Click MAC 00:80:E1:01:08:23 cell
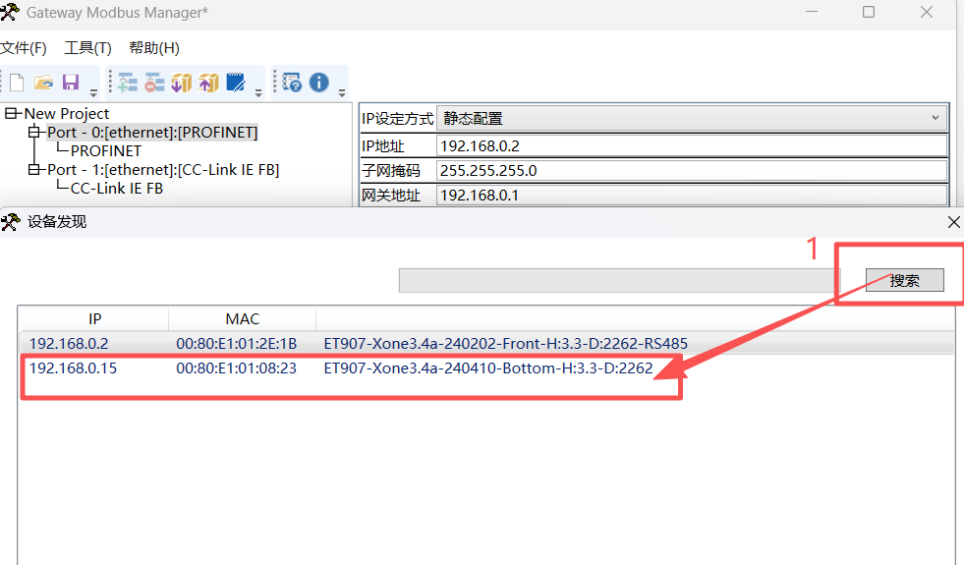The image size is (964, 565). pos(237,368)
